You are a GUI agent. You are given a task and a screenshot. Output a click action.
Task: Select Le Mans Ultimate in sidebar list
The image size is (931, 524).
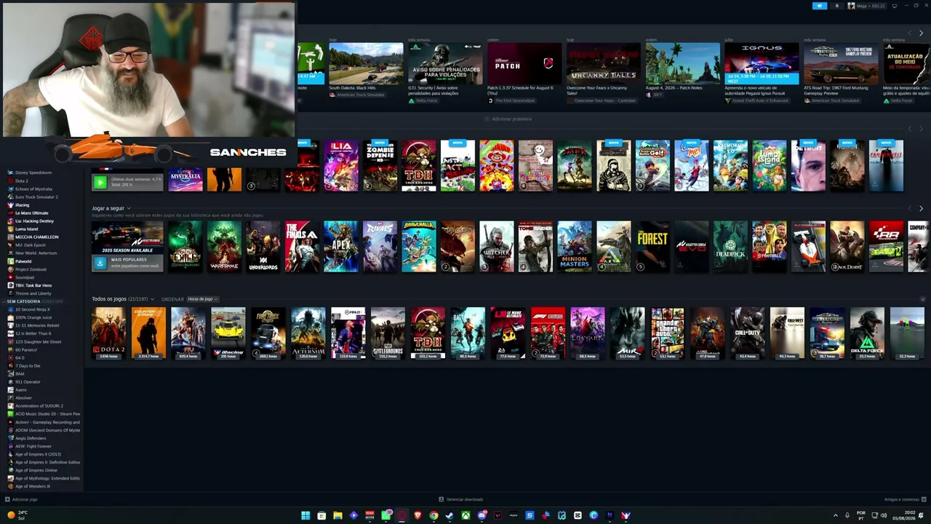tap(31, 213)
